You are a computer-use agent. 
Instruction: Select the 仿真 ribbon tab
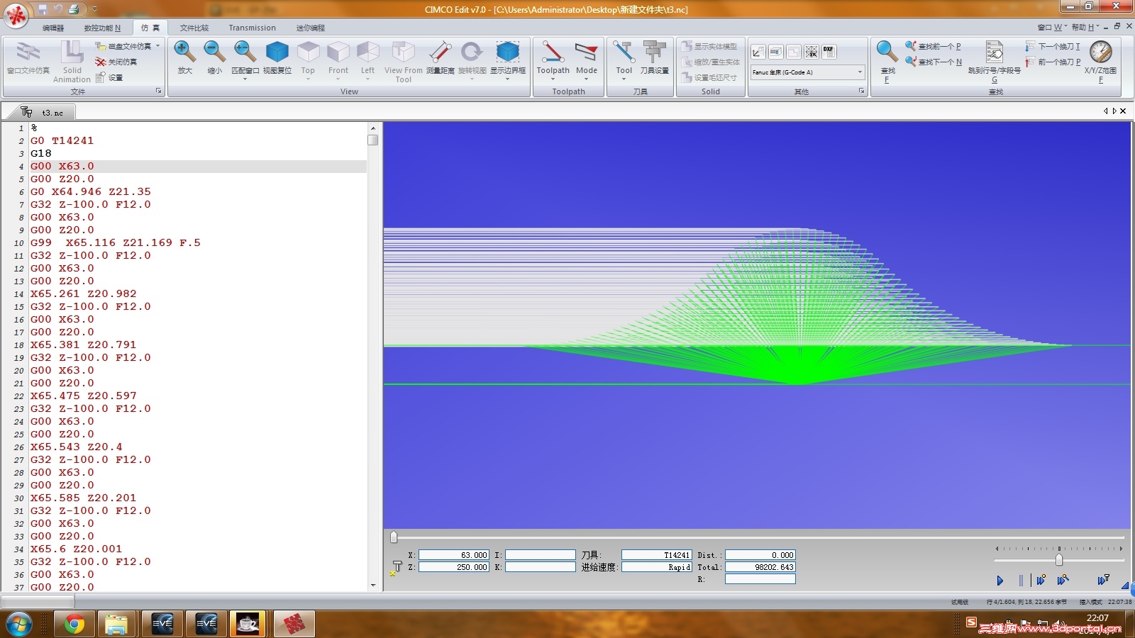click(x=150, y=28)
